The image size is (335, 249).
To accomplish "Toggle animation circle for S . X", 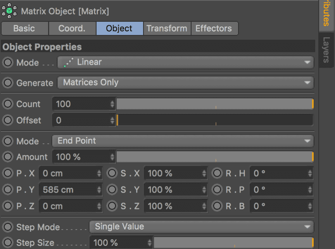I will tap(112, 173).
